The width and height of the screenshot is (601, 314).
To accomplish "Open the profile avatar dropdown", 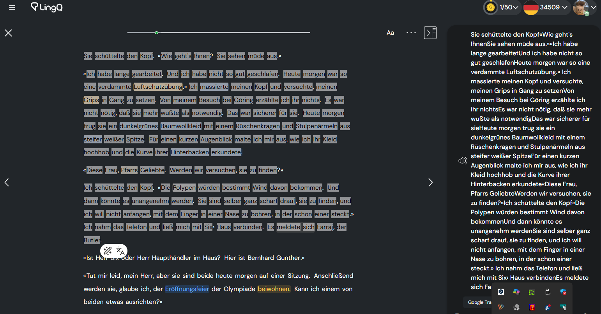I will 585,7.
